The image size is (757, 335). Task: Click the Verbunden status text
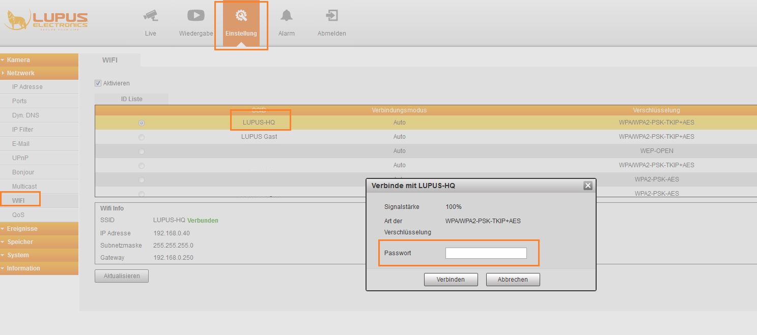pyautogui.click(x=203, y=221)
